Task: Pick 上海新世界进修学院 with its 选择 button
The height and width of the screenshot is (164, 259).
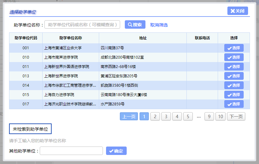Action: 234,76
